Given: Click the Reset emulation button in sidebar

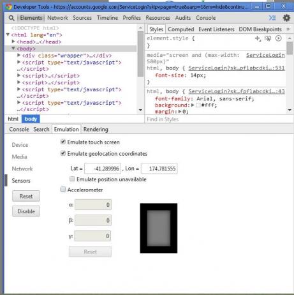Looking at the screenshot, I should (x=26, y=196).
